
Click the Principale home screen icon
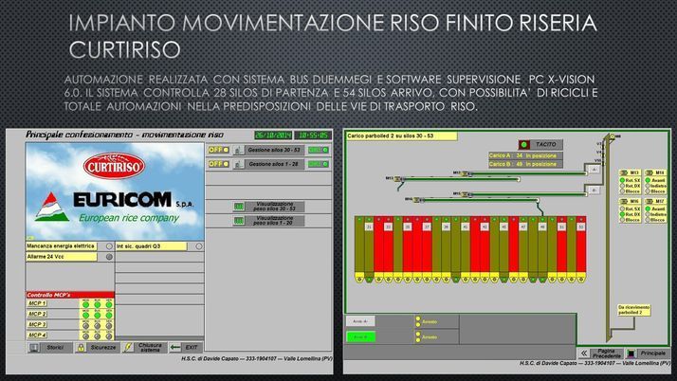(631, 354)
